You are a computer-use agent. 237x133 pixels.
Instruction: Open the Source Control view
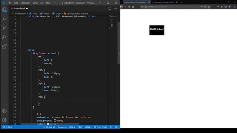[4, 28]
